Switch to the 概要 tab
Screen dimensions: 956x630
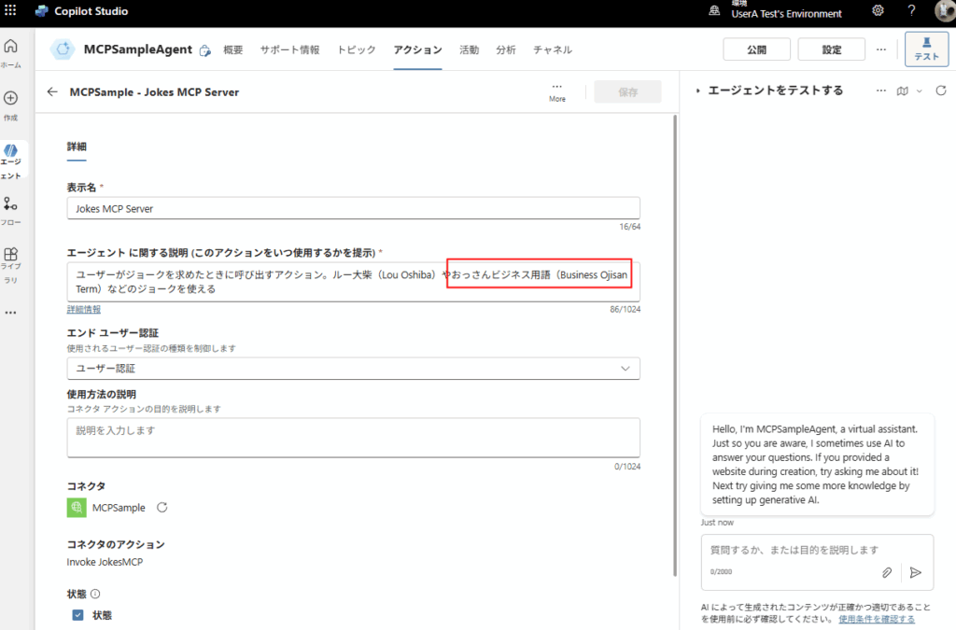232,49
